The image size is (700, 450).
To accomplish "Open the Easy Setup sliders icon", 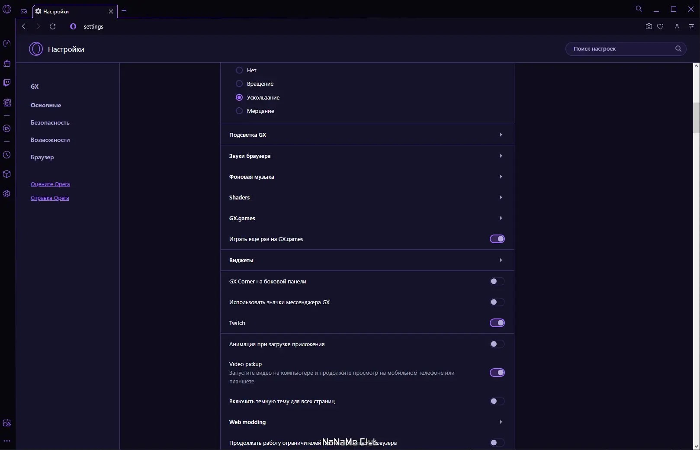I will point(691,26).
